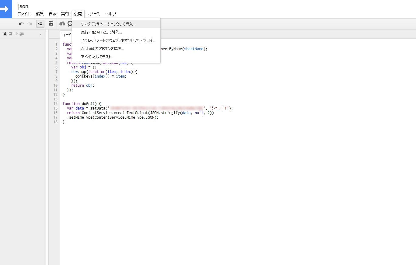Screen dimensions: 416x265
Task: Open the 実行 menu
Action: [65, 14]
